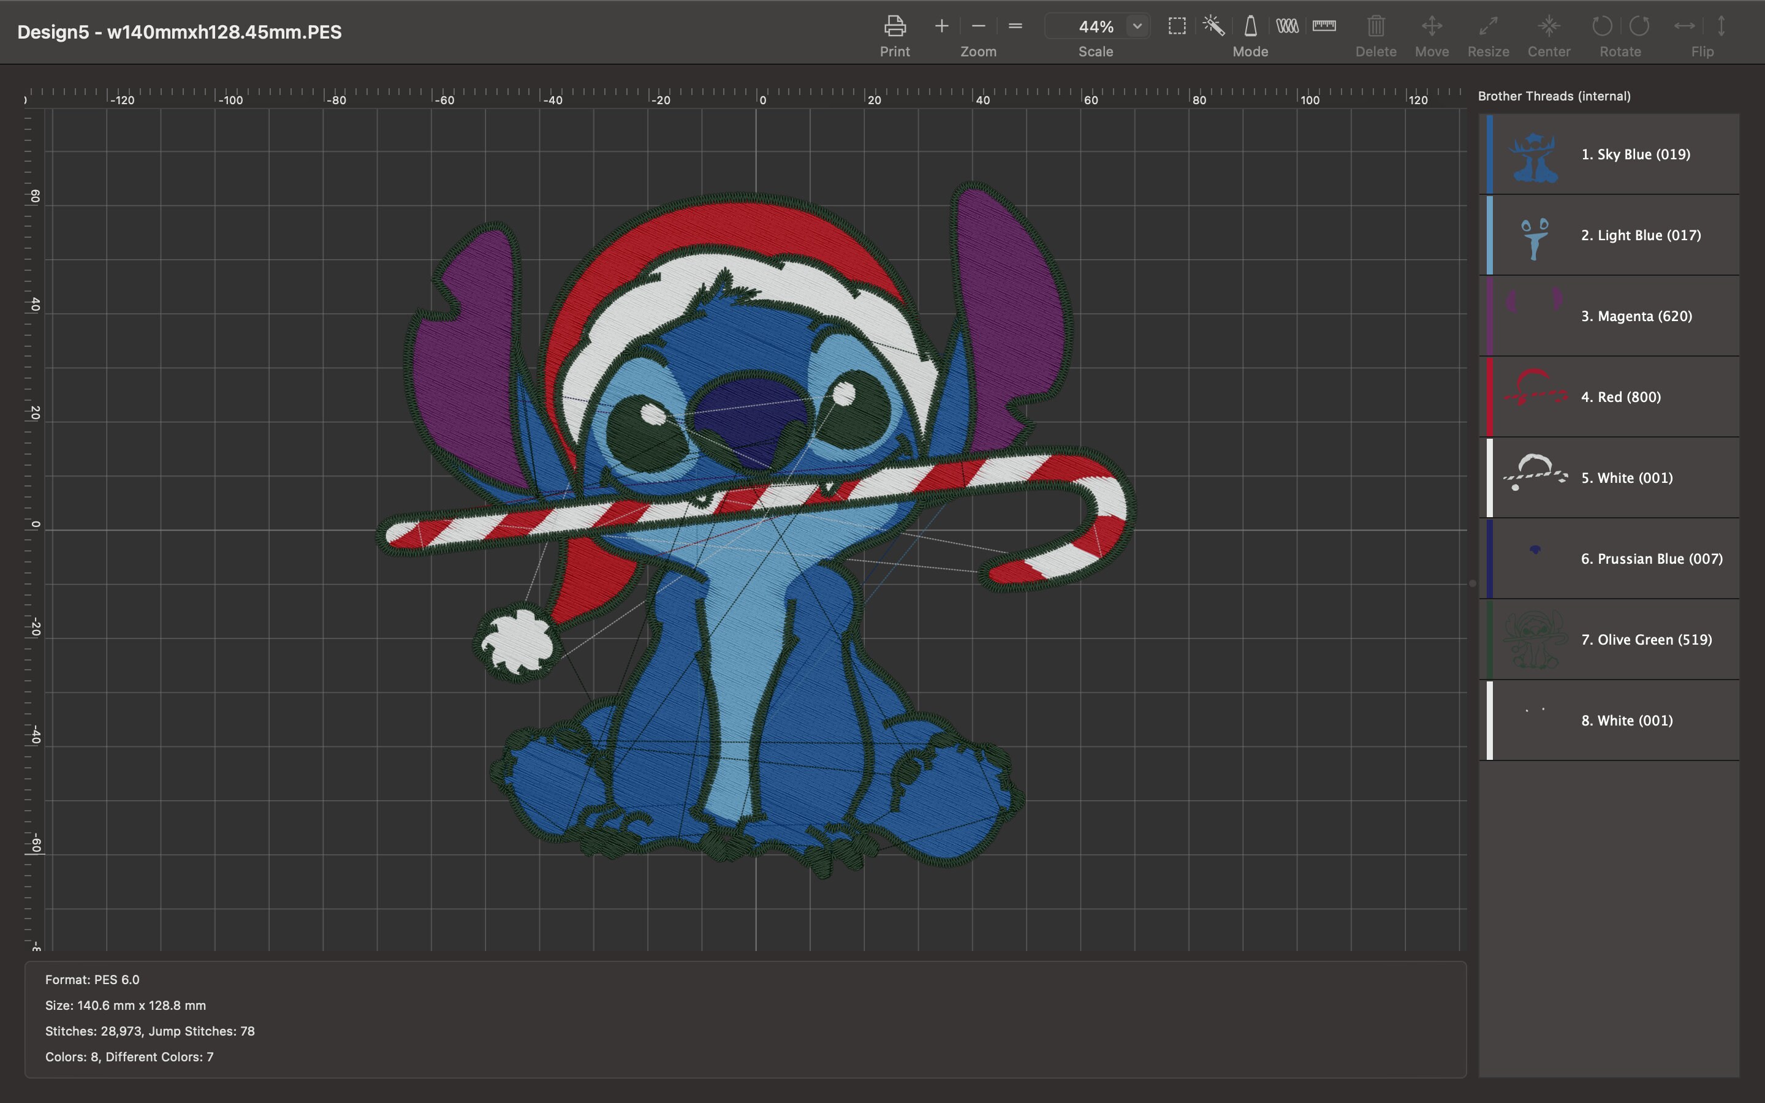Center the design in the hoop
Screen dimensions: 1765x1103
1549,26
